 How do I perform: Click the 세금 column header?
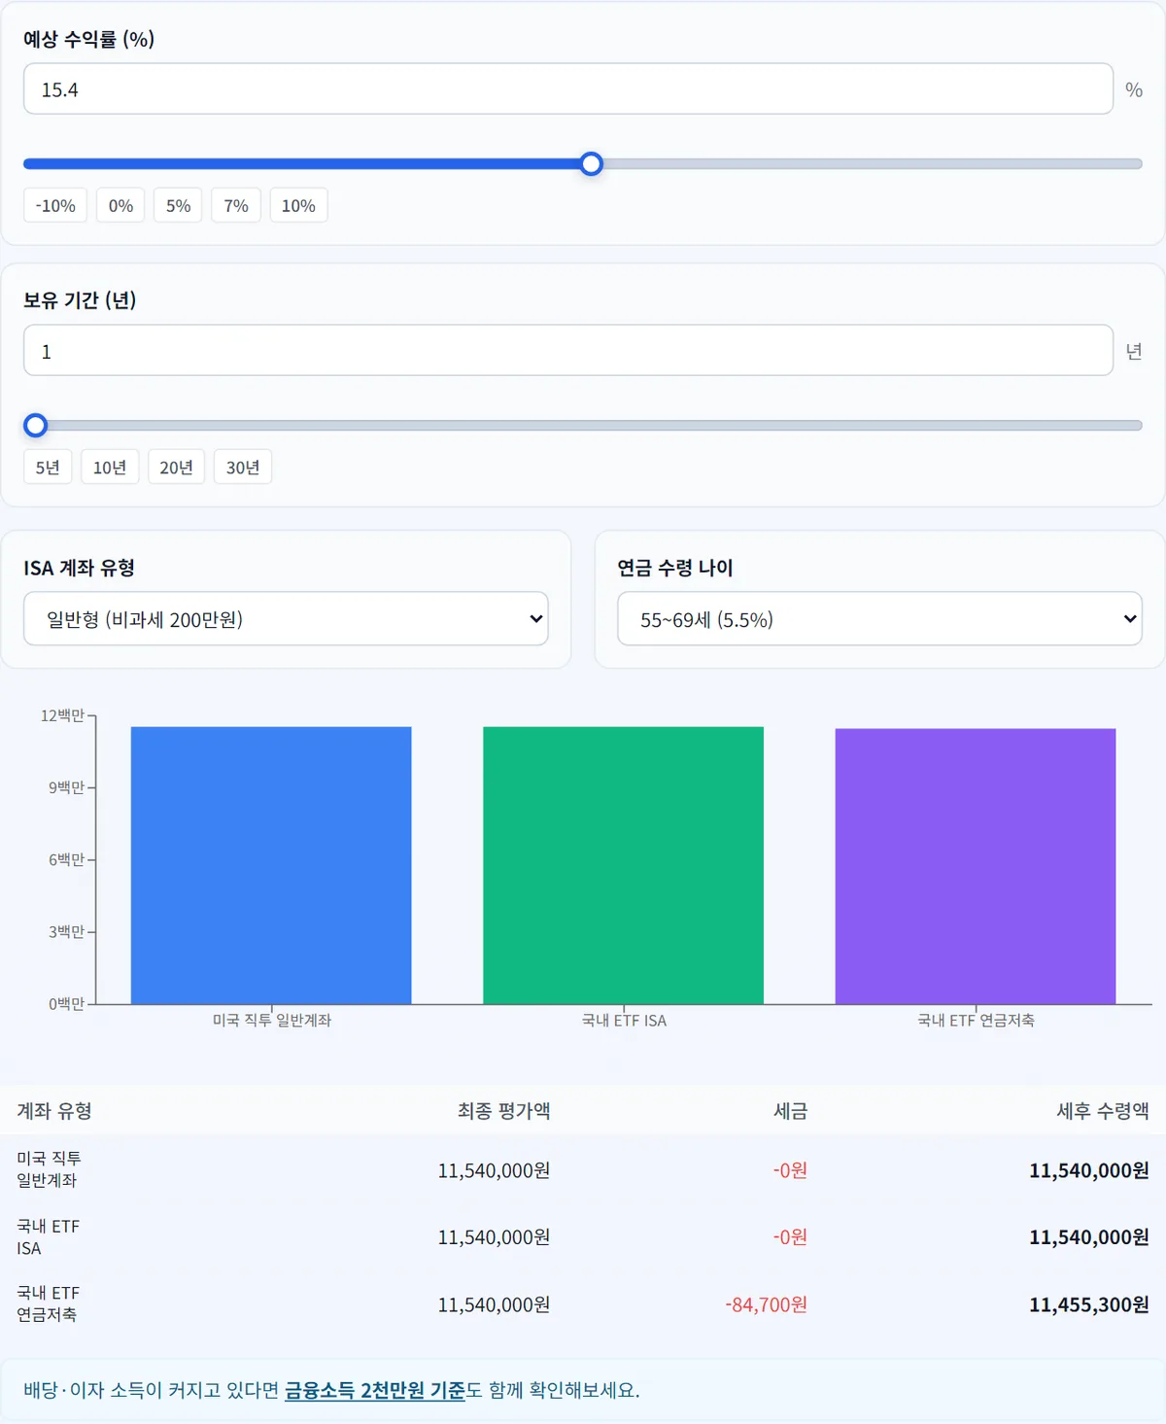(790, 1111)
